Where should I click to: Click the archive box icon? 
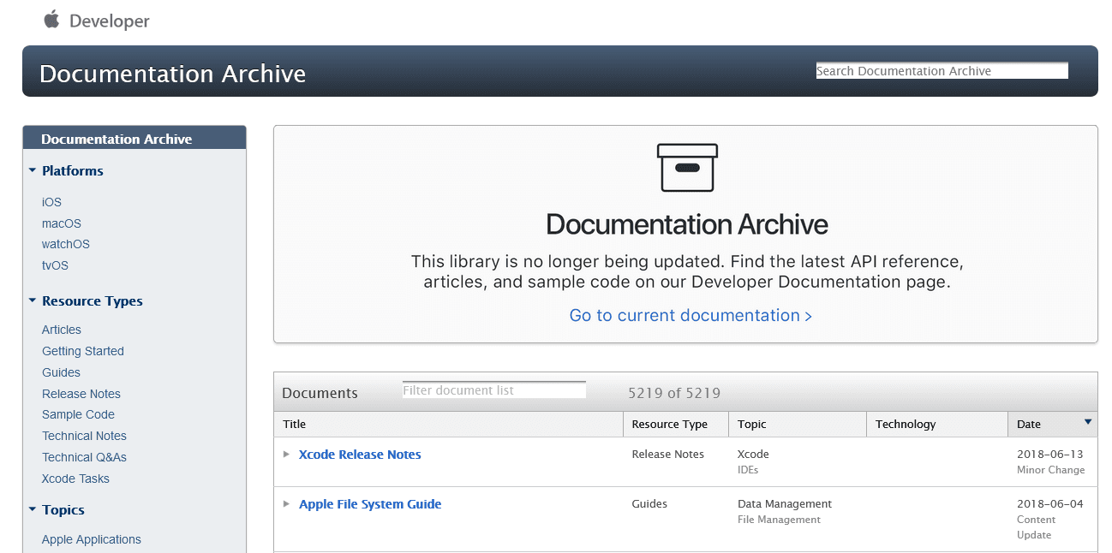[687, 167]
